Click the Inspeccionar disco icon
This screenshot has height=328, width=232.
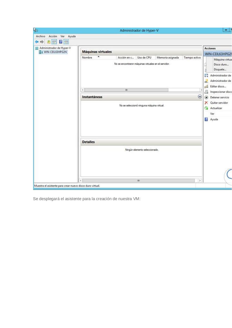click(x=206, y=92)
